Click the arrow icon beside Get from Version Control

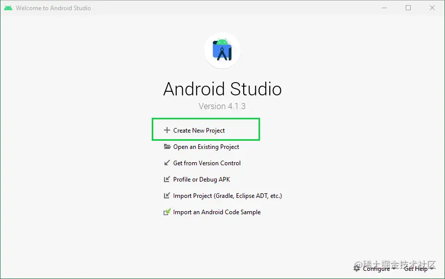click(x=167, y=163)
